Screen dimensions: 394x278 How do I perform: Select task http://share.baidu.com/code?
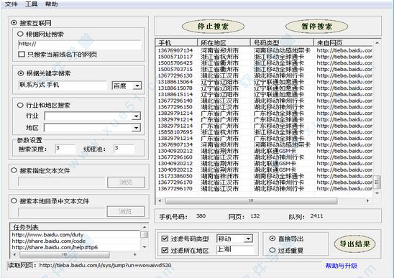pos(49,241)
